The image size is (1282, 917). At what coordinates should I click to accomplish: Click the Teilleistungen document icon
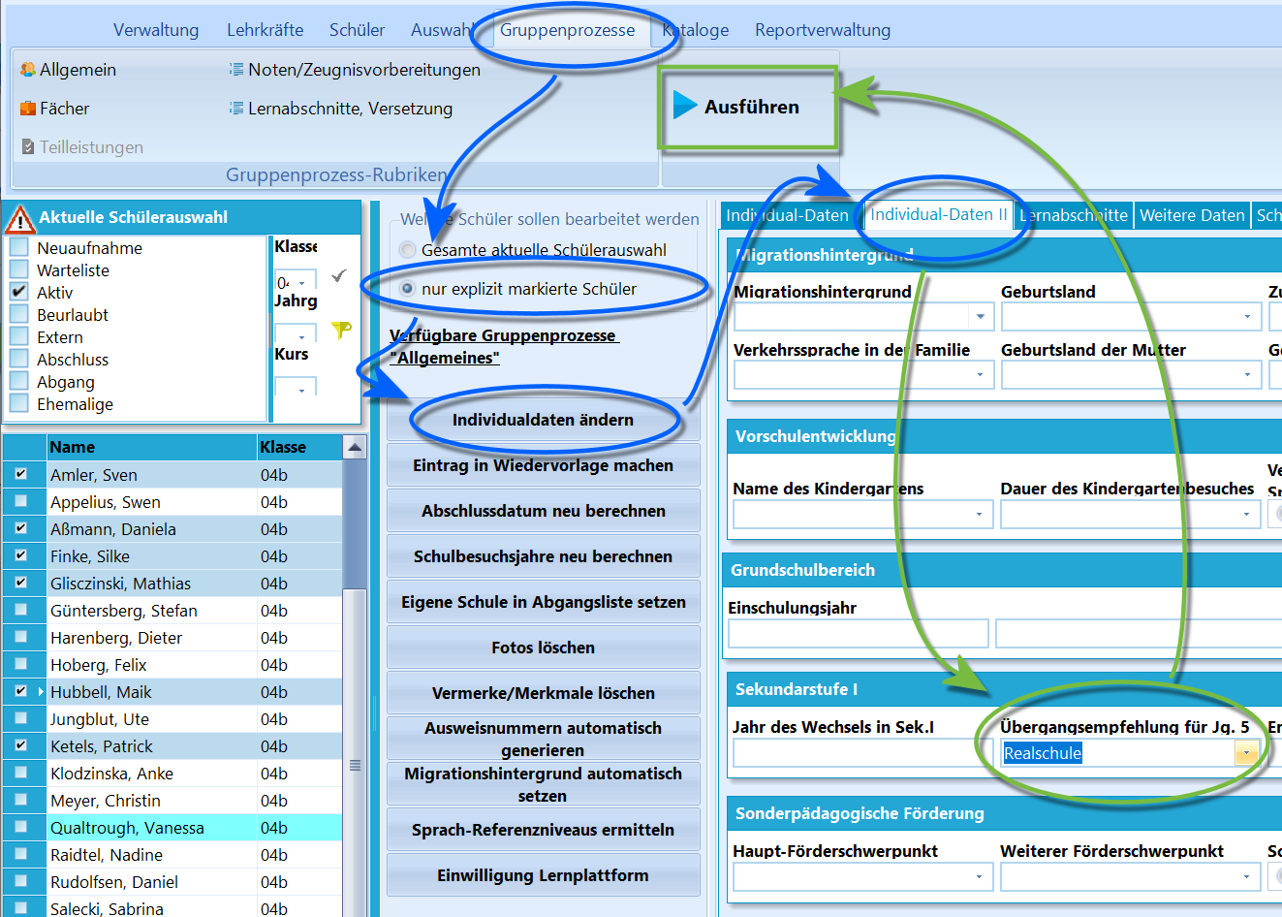pyautogui.click(x=28, y=147)
